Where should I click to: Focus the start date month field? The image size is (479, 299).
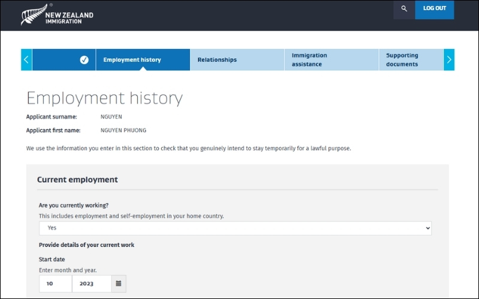pyautogui.click(x=55, y=283)
